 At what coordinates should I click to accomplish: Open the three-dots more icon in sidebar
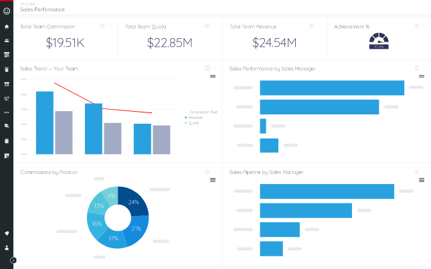click(7, 112)
